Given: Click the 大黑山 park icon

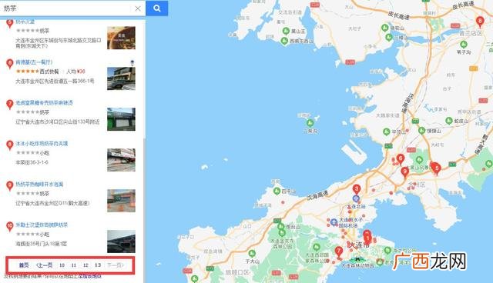Looking at the screenshot, I should (419, 160).
